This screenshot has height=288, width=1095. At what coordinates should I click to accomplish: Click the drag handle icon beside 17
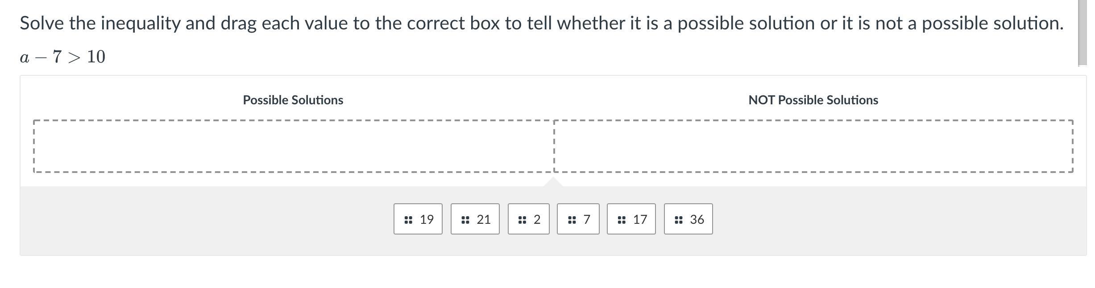coord(621,220)
